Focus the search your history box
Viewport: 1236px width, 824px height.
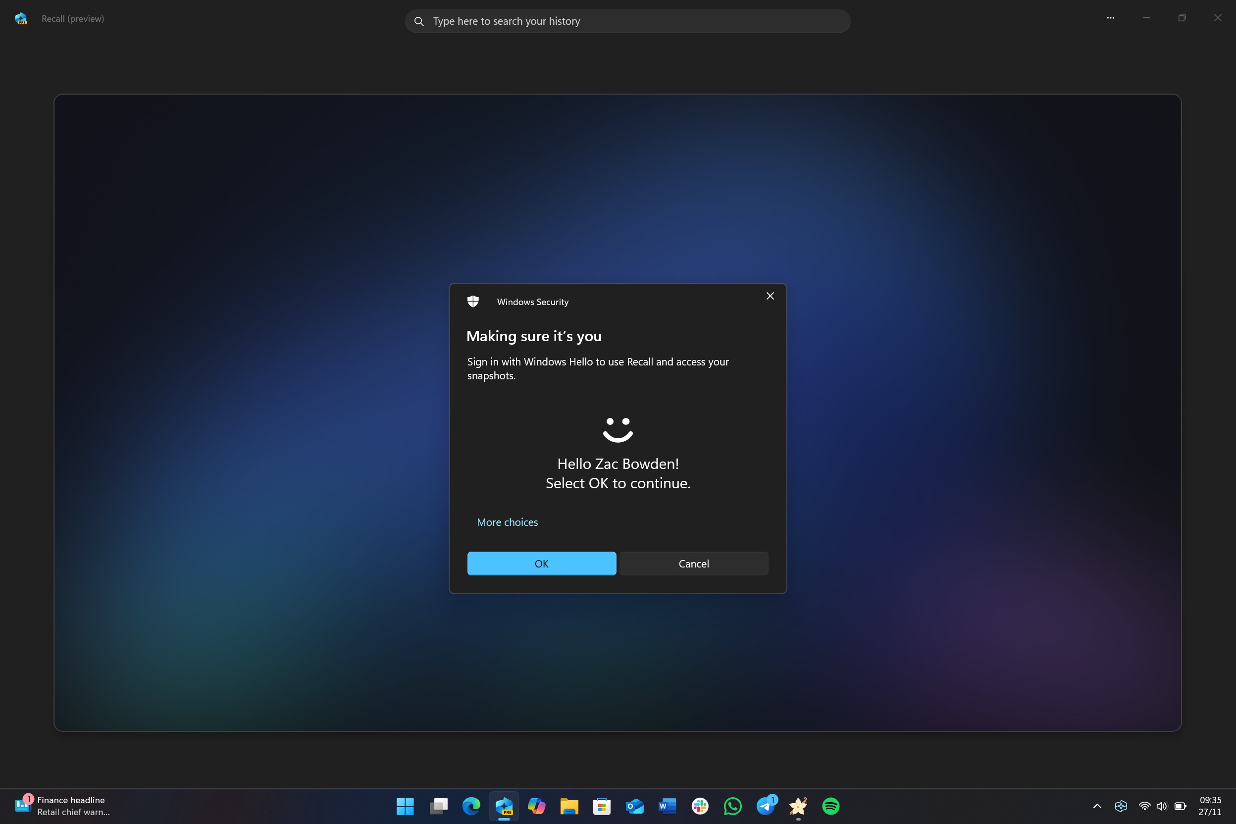pyautogui.click(x=627, y=21)
